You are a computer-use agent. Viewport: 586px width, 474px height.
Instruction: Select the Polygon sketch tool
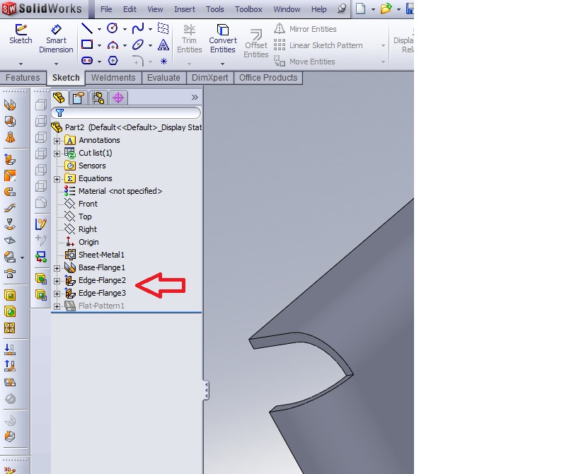click(x=113, y=61)
